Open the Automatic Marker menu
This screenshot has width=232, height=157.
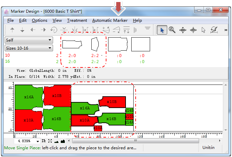[110, 20]
